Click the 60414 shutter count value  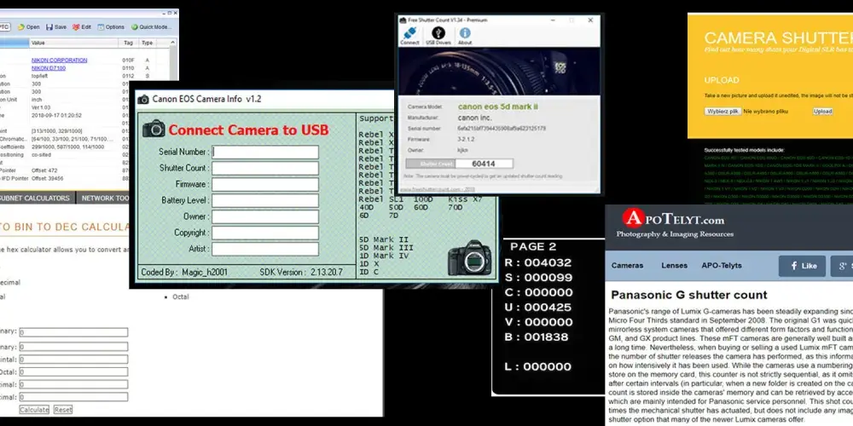click(x=484, y=164)
